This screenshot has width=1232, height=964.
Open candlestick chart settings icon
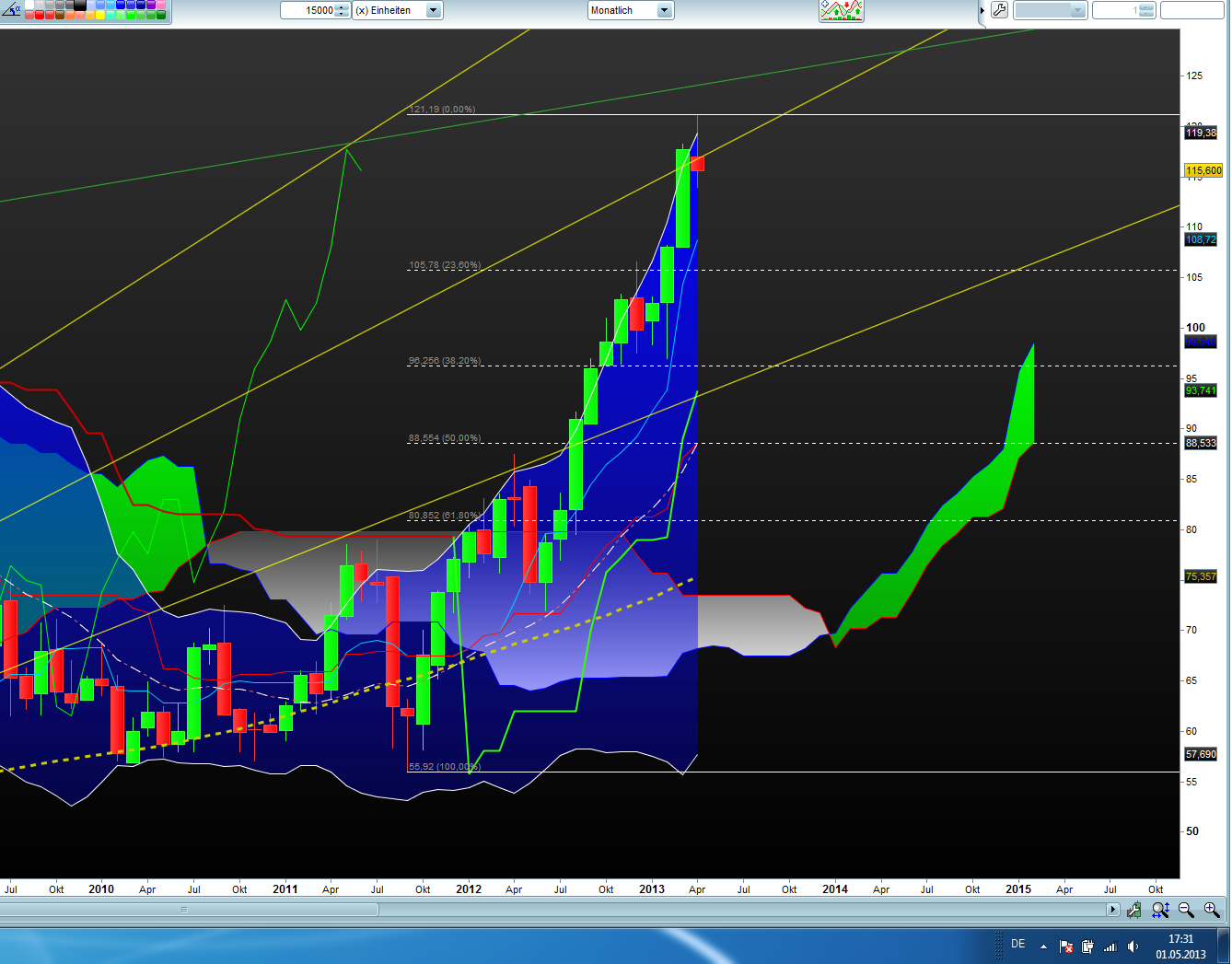1133,910
